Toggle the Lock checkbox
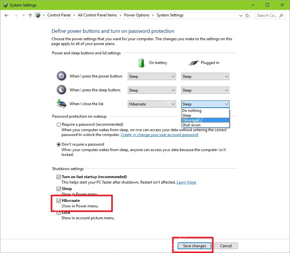 point(59,212)
